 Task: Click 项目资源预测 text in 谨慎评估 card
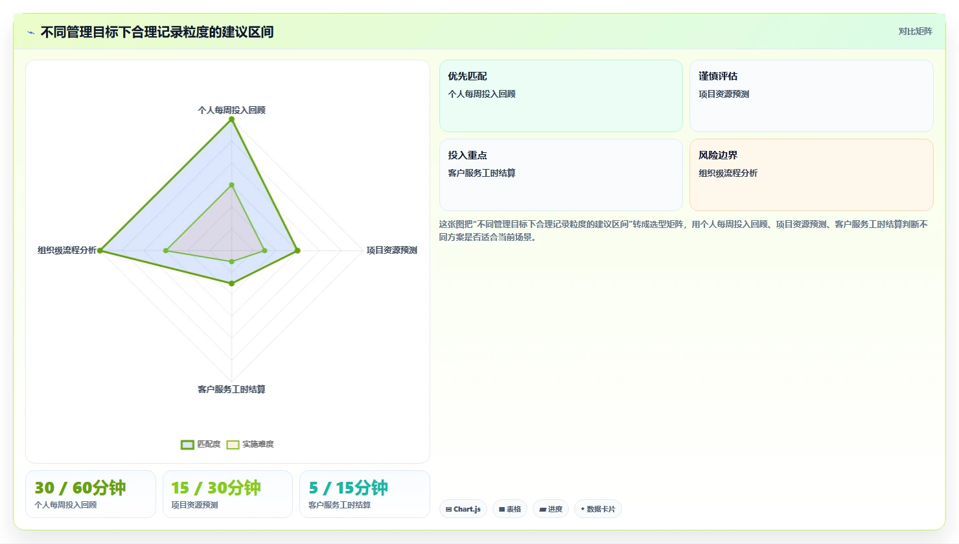pos(724,94)
